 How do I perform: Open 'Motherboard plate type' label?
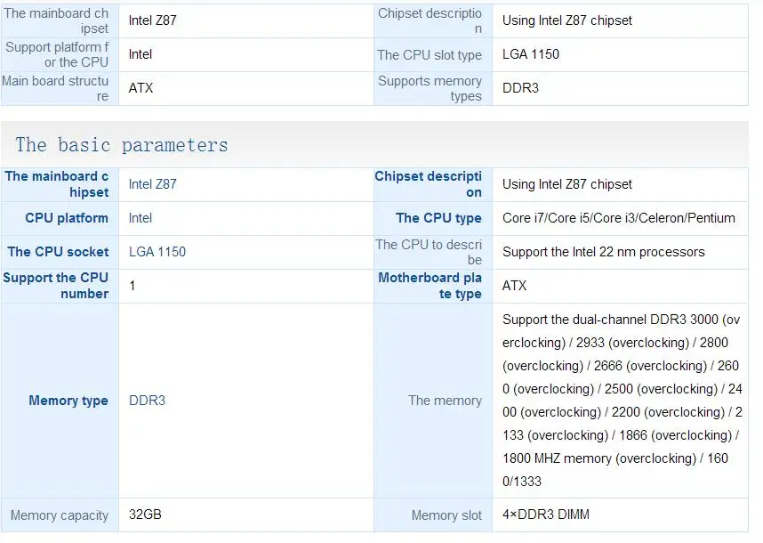pos(430,286)
